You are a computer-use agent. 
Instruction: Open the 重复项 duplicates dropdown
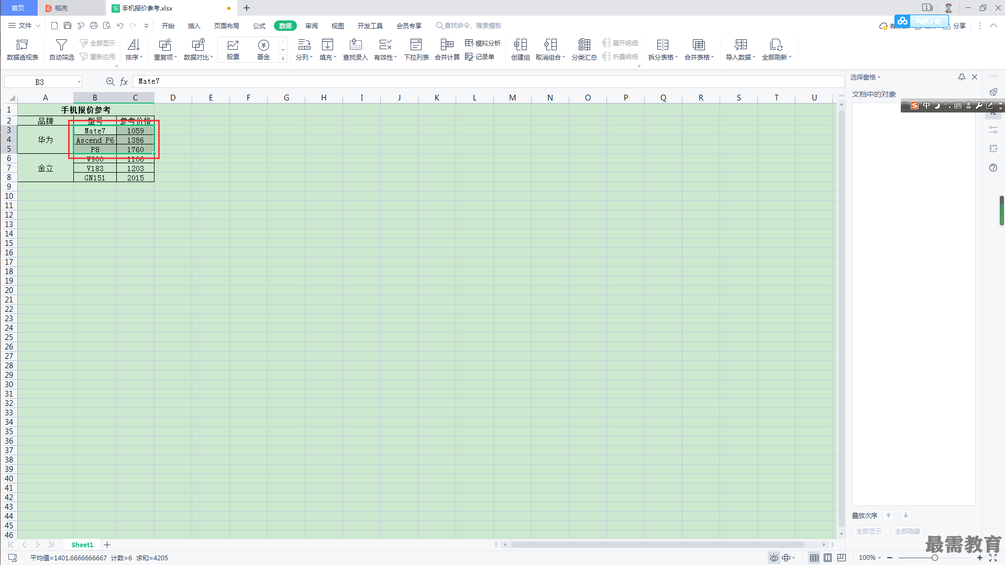click(165, 50)
